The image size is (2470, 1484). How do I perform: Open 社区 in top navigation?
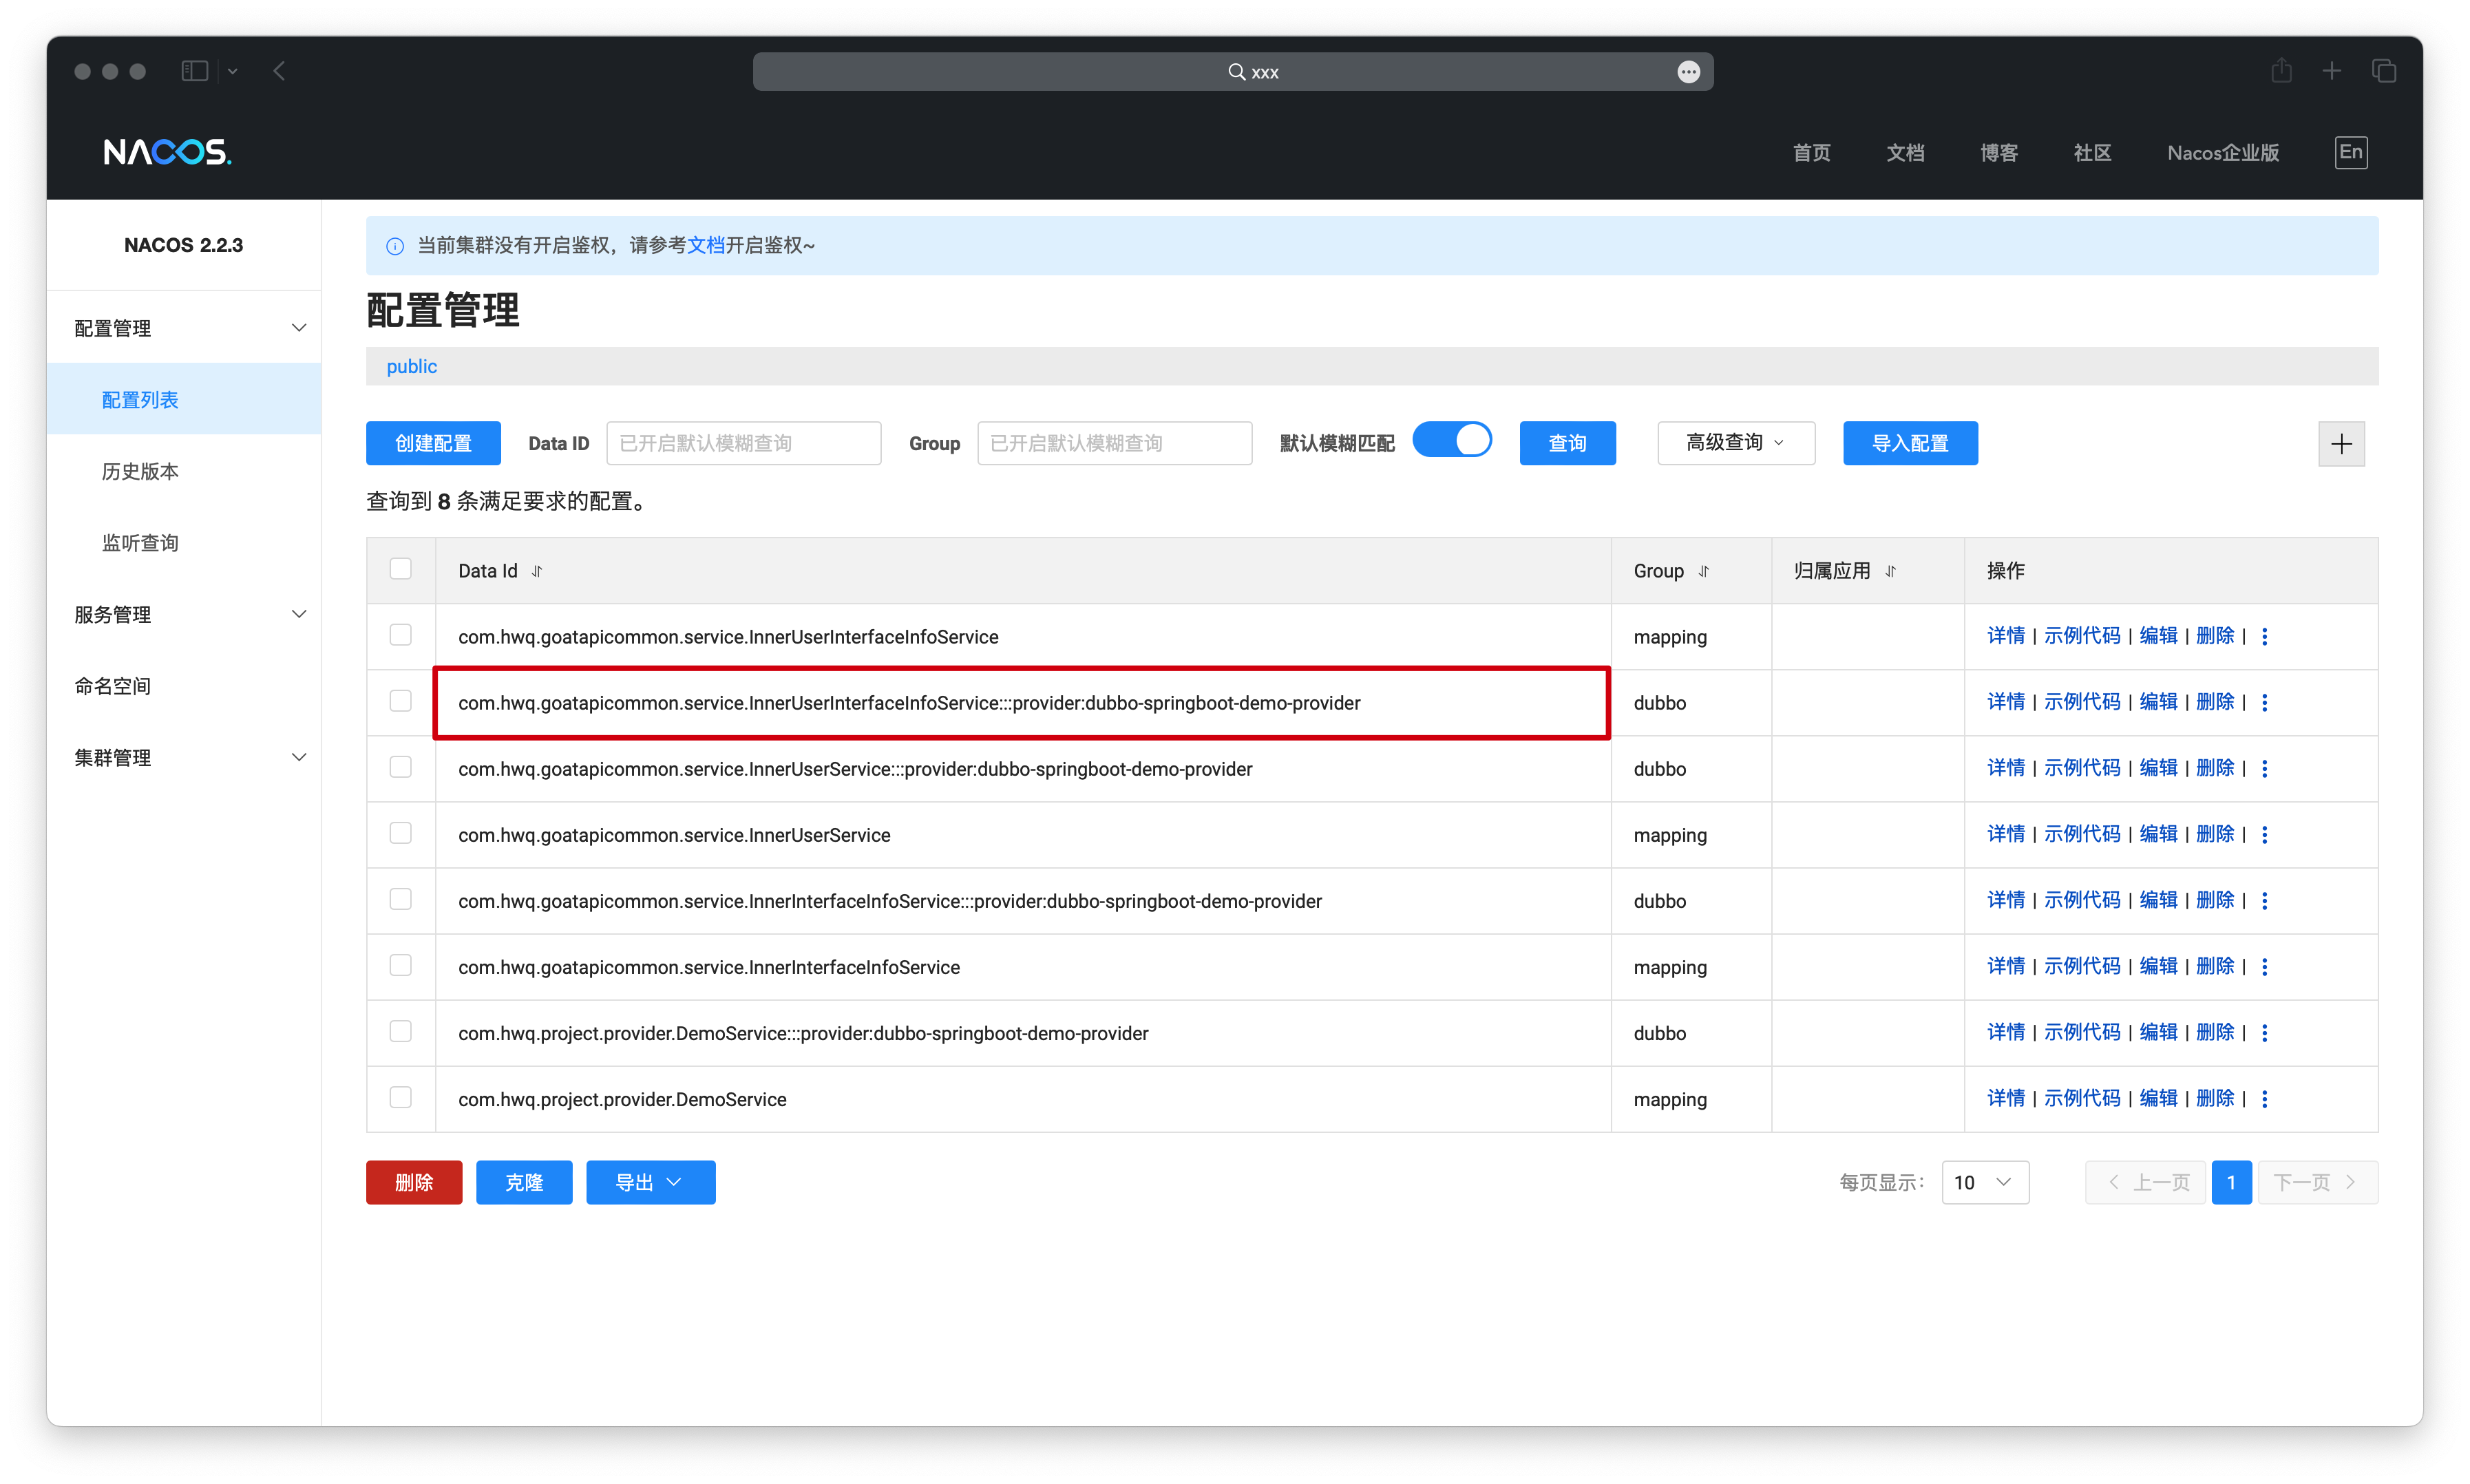(x=2092, y=153)
